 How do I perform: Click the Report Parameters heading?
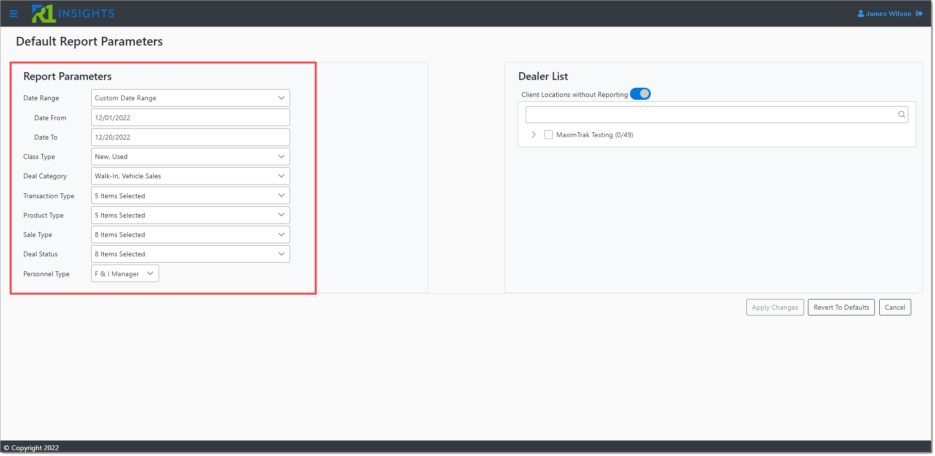click(x=67, y=77)
